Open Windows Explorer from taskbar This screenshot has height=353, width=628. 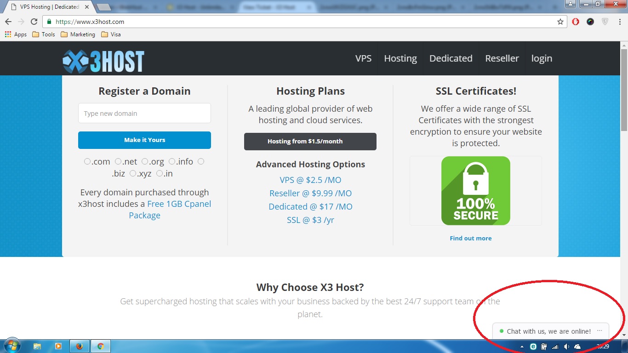tap(37, 347)
